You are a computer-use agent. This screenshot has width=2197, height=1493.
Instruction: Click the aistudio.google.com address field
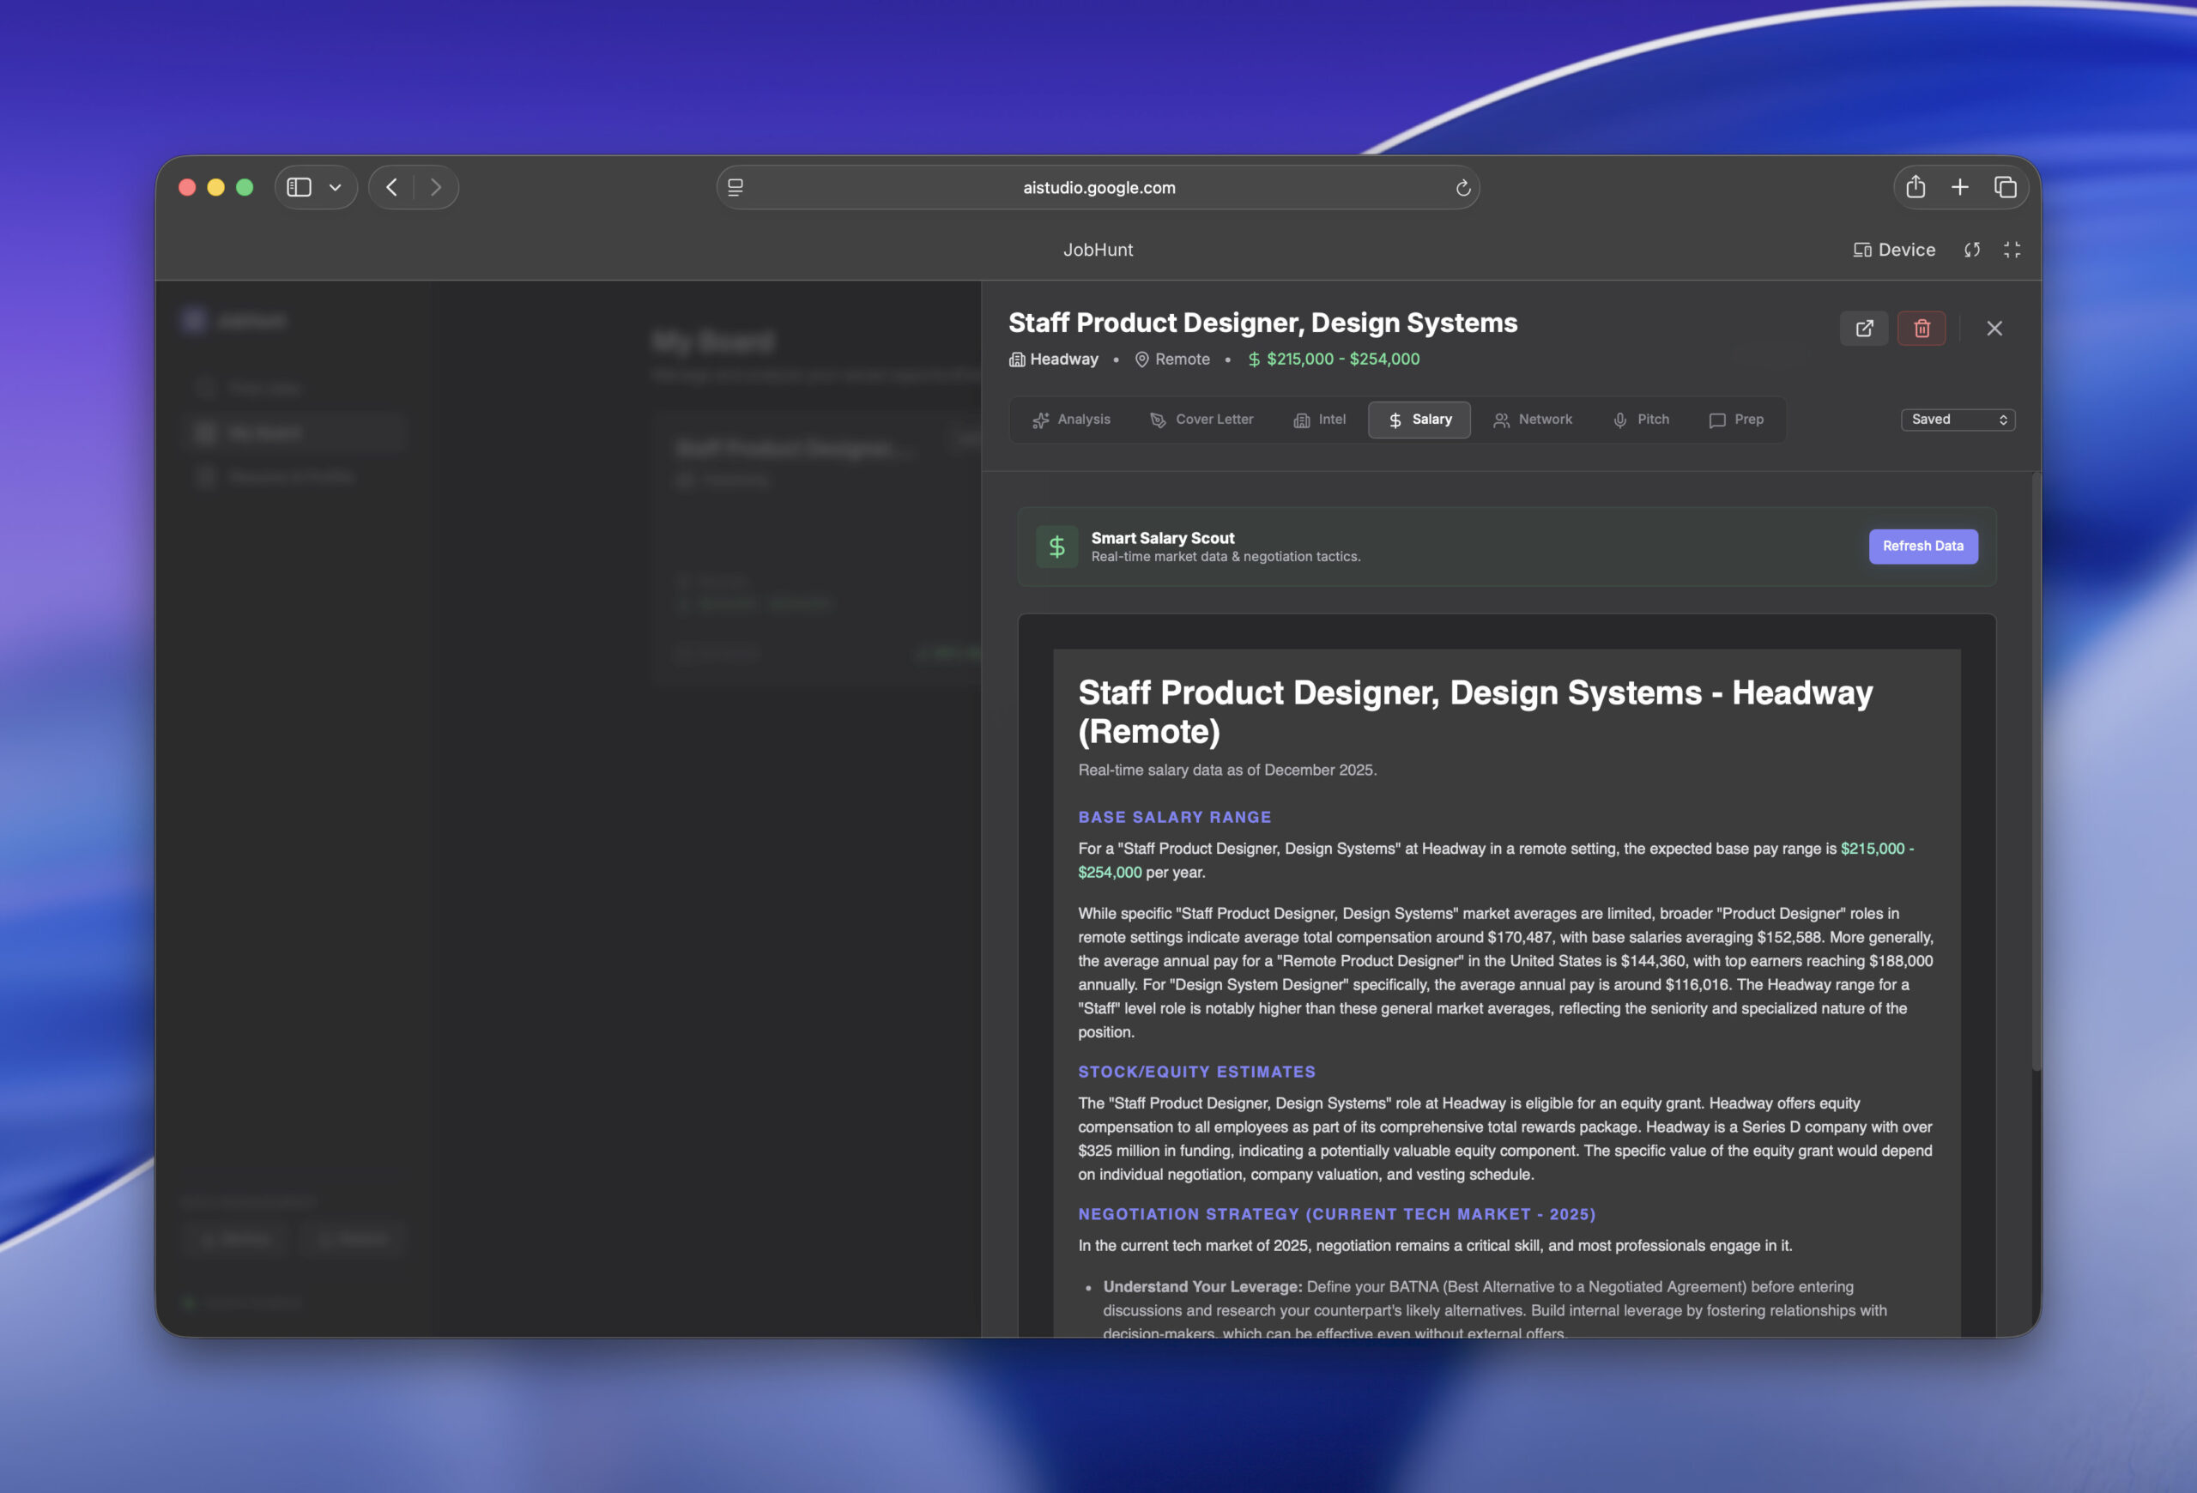[1098, 188]
